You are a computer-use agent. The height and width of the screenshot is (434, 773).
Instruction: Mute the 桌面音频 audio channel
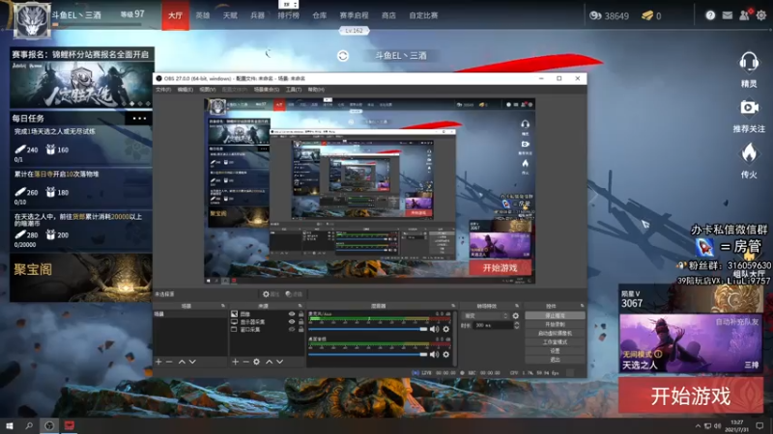[x=434, y=354]
